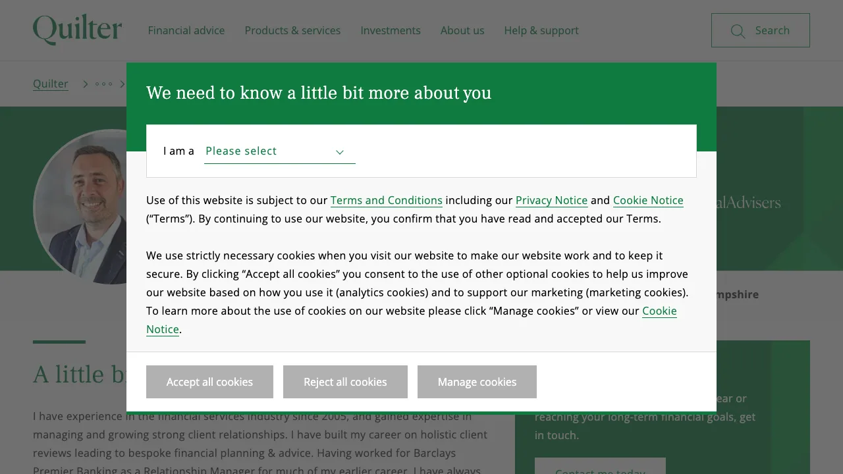Image resolution: width=843 pixels, height=474 pixels.
Task: Expand the ellipsis in the breadcrumb trail
Action: coord(103,84)
